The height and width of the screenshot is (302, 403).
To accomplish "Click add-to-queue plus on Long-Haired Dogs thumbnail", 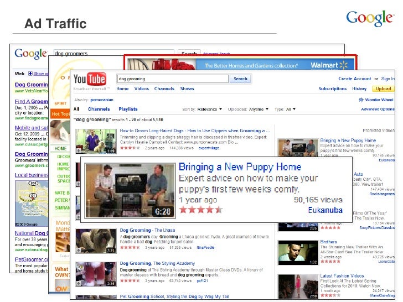I will 79,150.
